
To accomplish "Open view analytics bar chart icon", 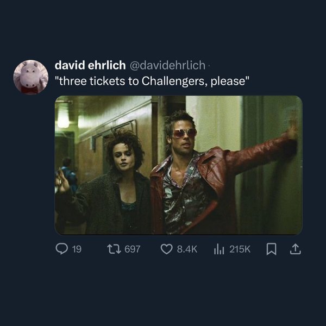I will point(219,249).
